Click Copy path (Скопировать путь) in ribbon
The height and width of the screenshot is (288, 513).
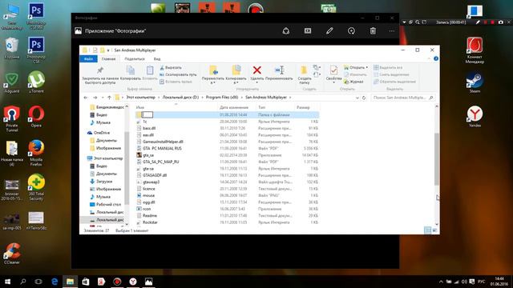tap(178, 74)
